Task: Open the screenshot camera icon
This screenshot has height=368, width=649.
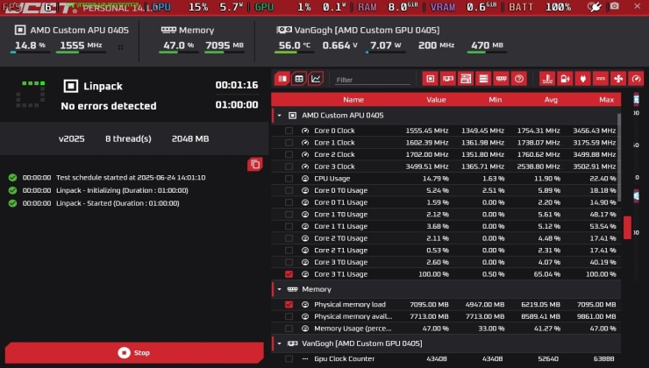Action: click(x=614, y=7)
